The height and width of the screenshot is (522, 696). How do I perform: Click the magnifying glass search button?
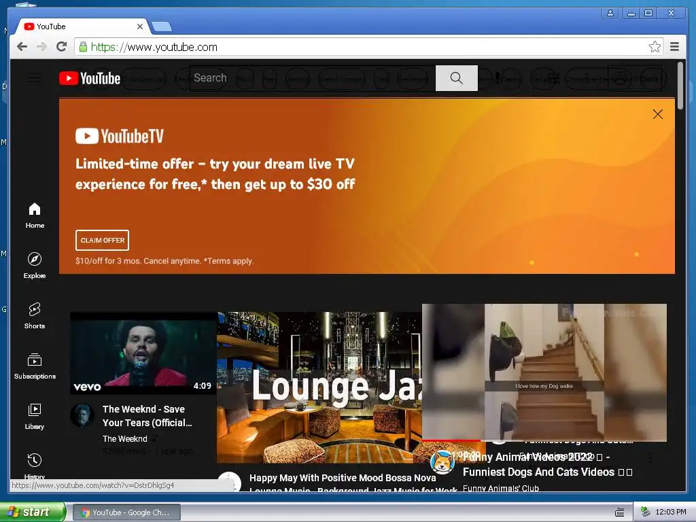coord(456,78)
